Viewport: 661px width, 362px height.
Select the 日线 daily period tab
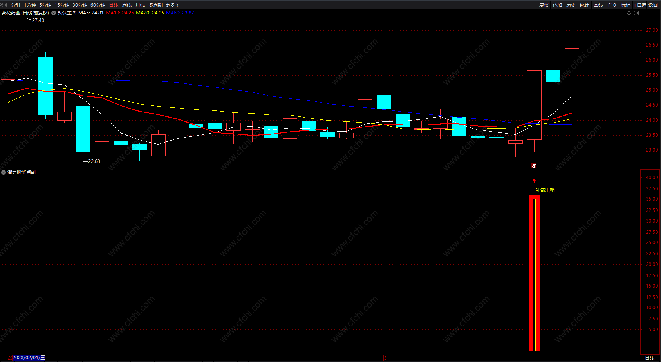[x=114, y=5]
